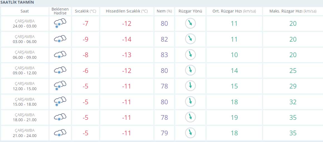Click the snow cloud icon for 18.00 - 21.00
The width and height of the screenshot is (323, 142).
(x=60, y=117)
